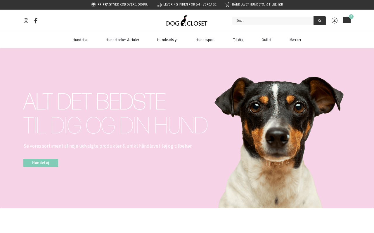
Task: Click the green Hundetøj banner button
Action: point(41,163)
